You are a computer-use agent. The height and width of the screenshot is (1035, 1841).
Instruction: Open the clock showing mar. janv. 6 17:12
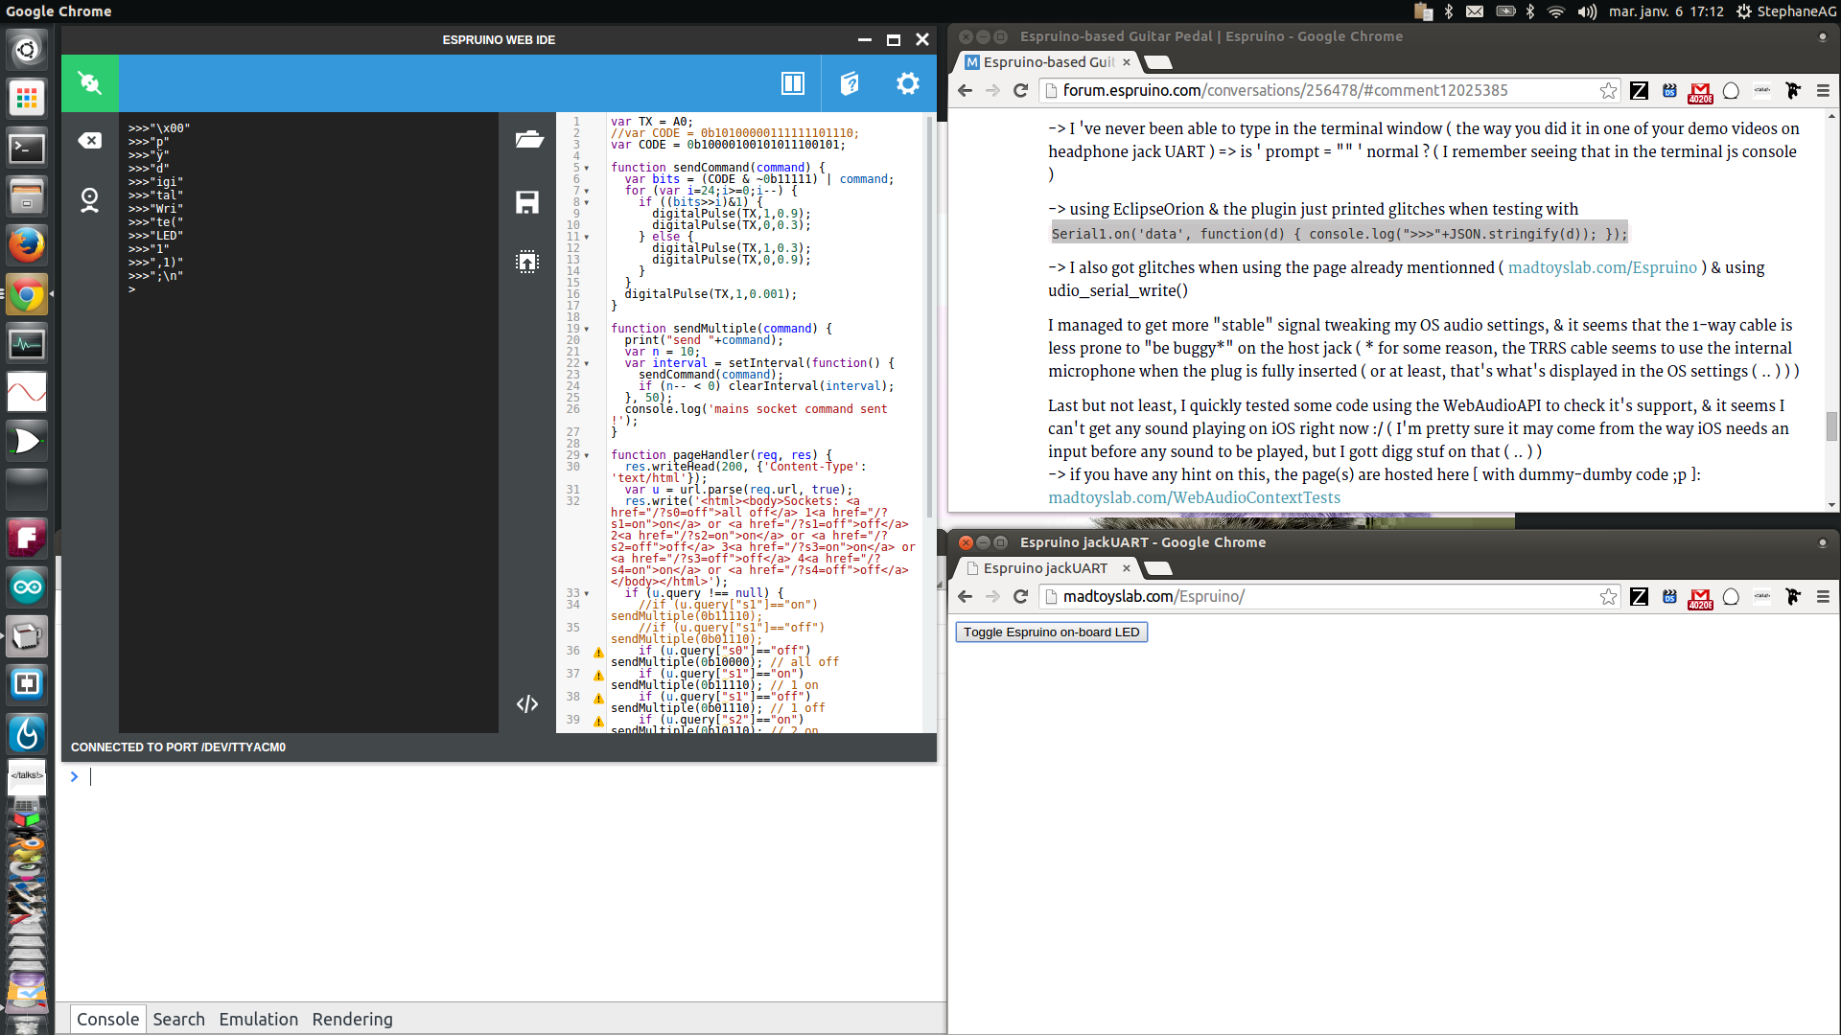pyautogui.click(x=1666, y=11)
